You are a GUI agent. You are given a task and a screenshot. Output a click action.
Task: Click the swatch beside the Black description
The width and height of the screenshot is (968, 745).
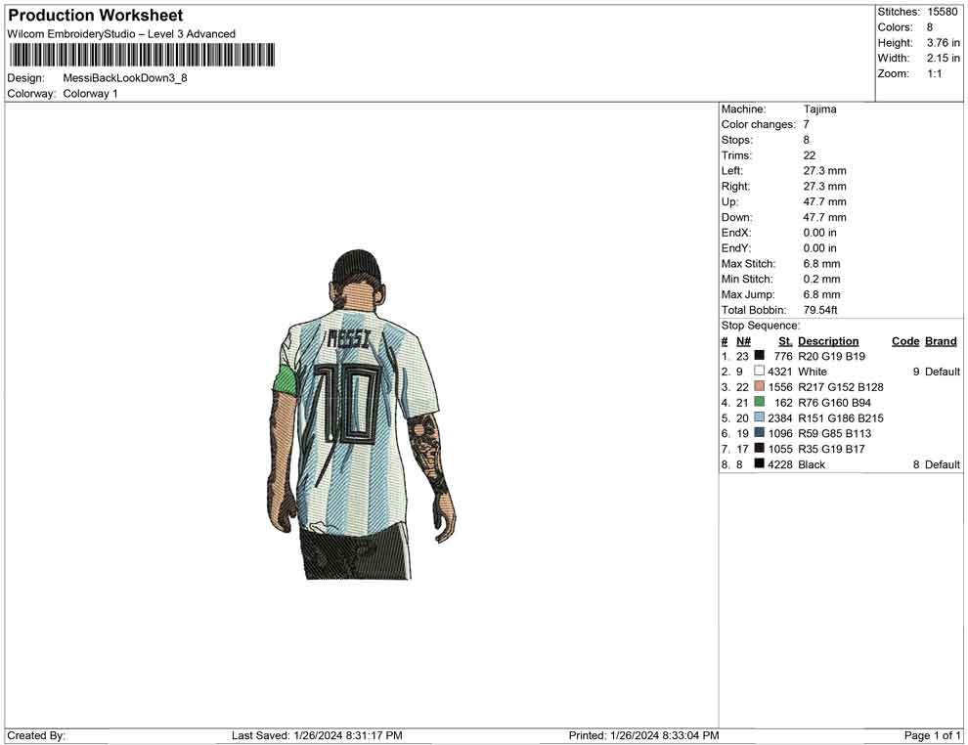pyautogui.click(x=760, y=462)
